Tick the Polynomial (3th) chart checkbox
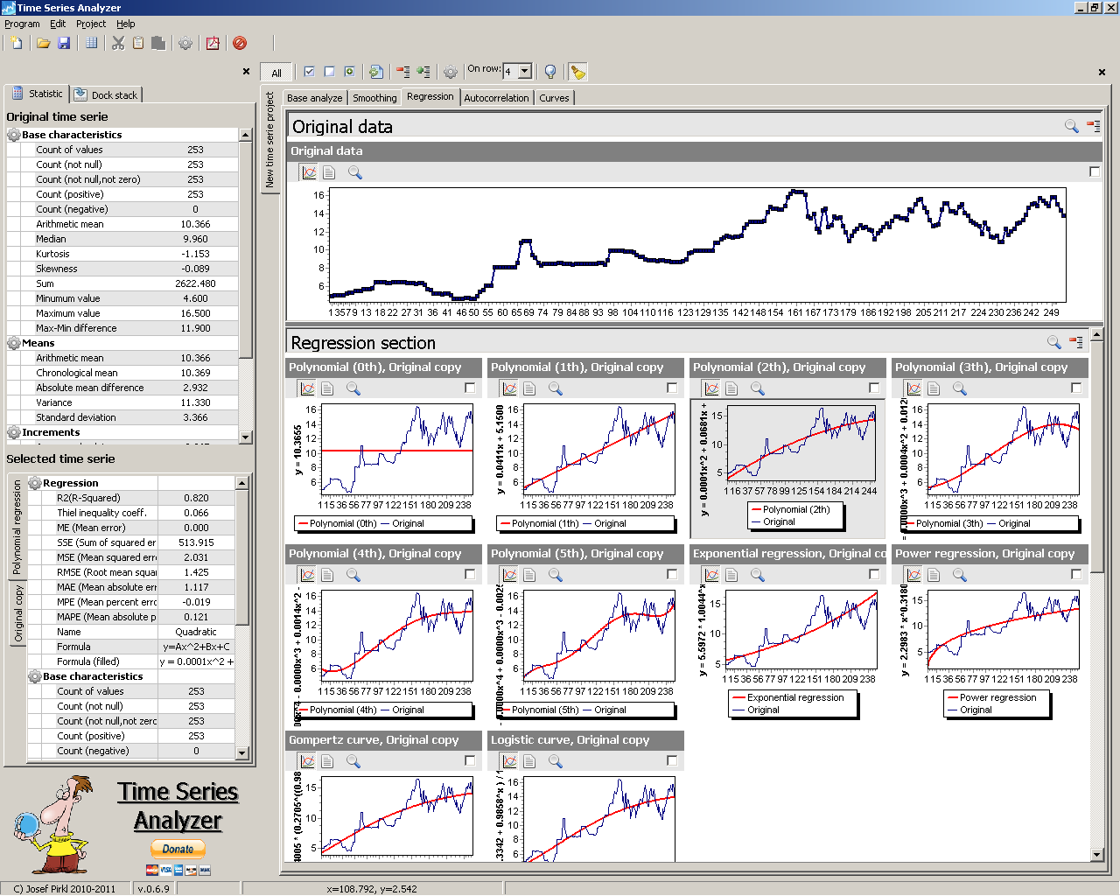This screenshot has width=1120, height=896. [1076, 388]
